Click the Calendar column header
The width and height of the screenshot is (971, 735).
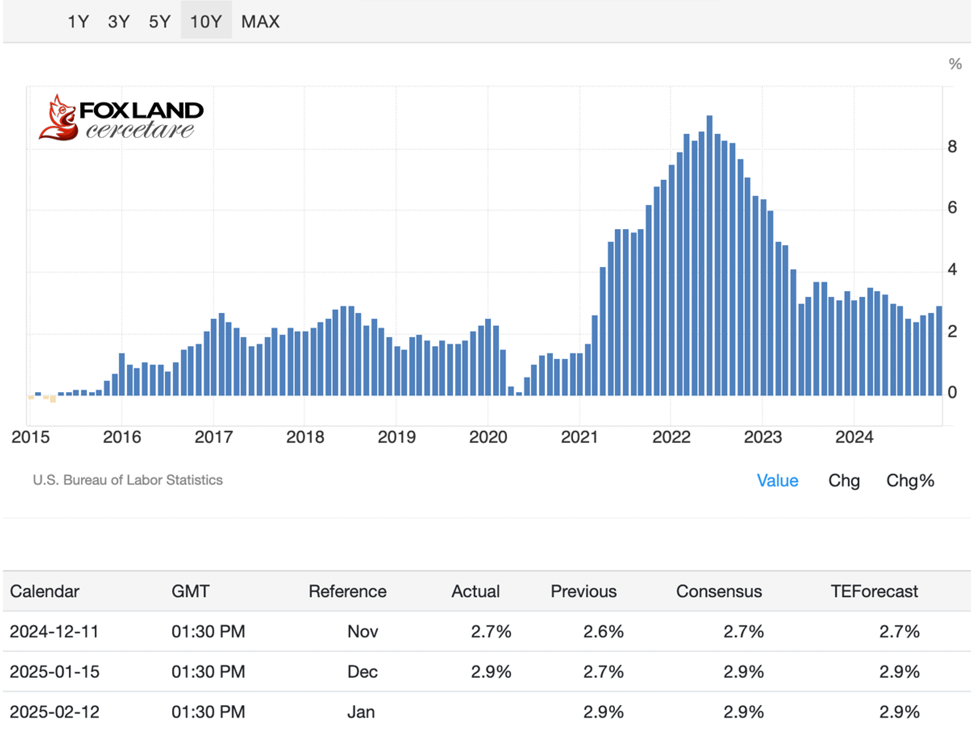pos(45,591)
